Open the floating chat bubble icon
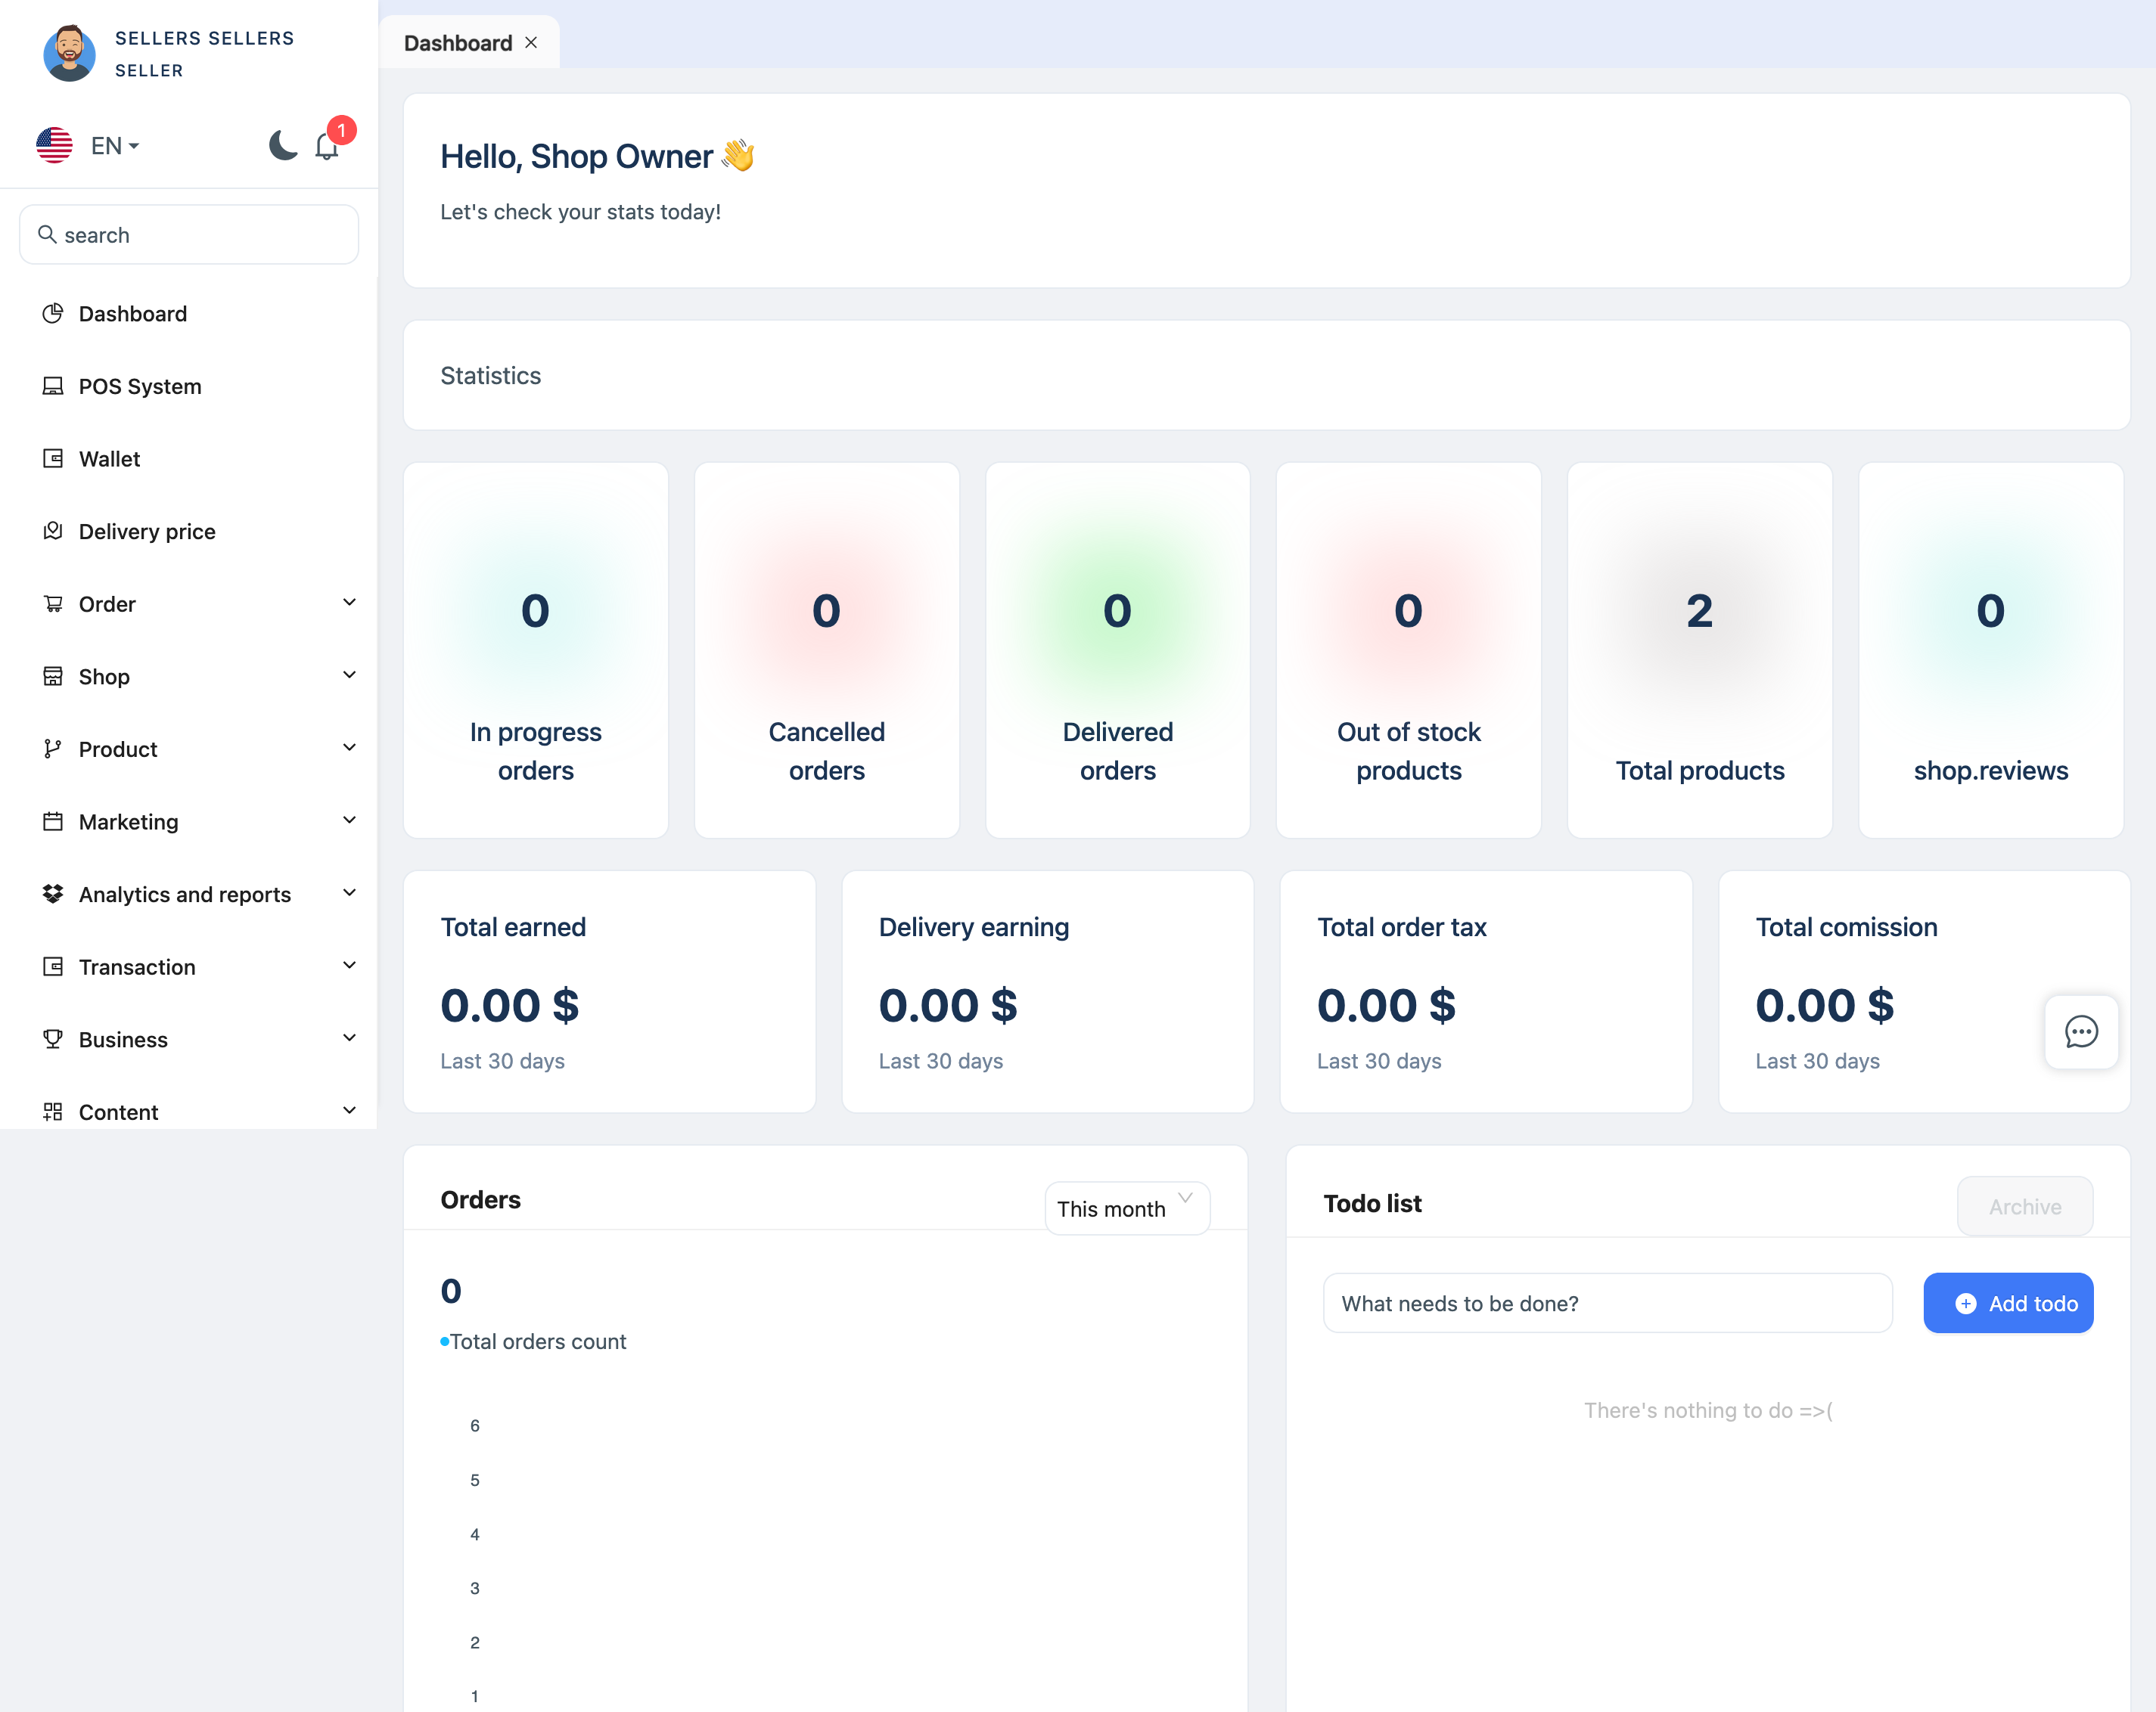Image resolution: width=2156 pixels, height=1712 pixels. [x=2081, y=1031]
